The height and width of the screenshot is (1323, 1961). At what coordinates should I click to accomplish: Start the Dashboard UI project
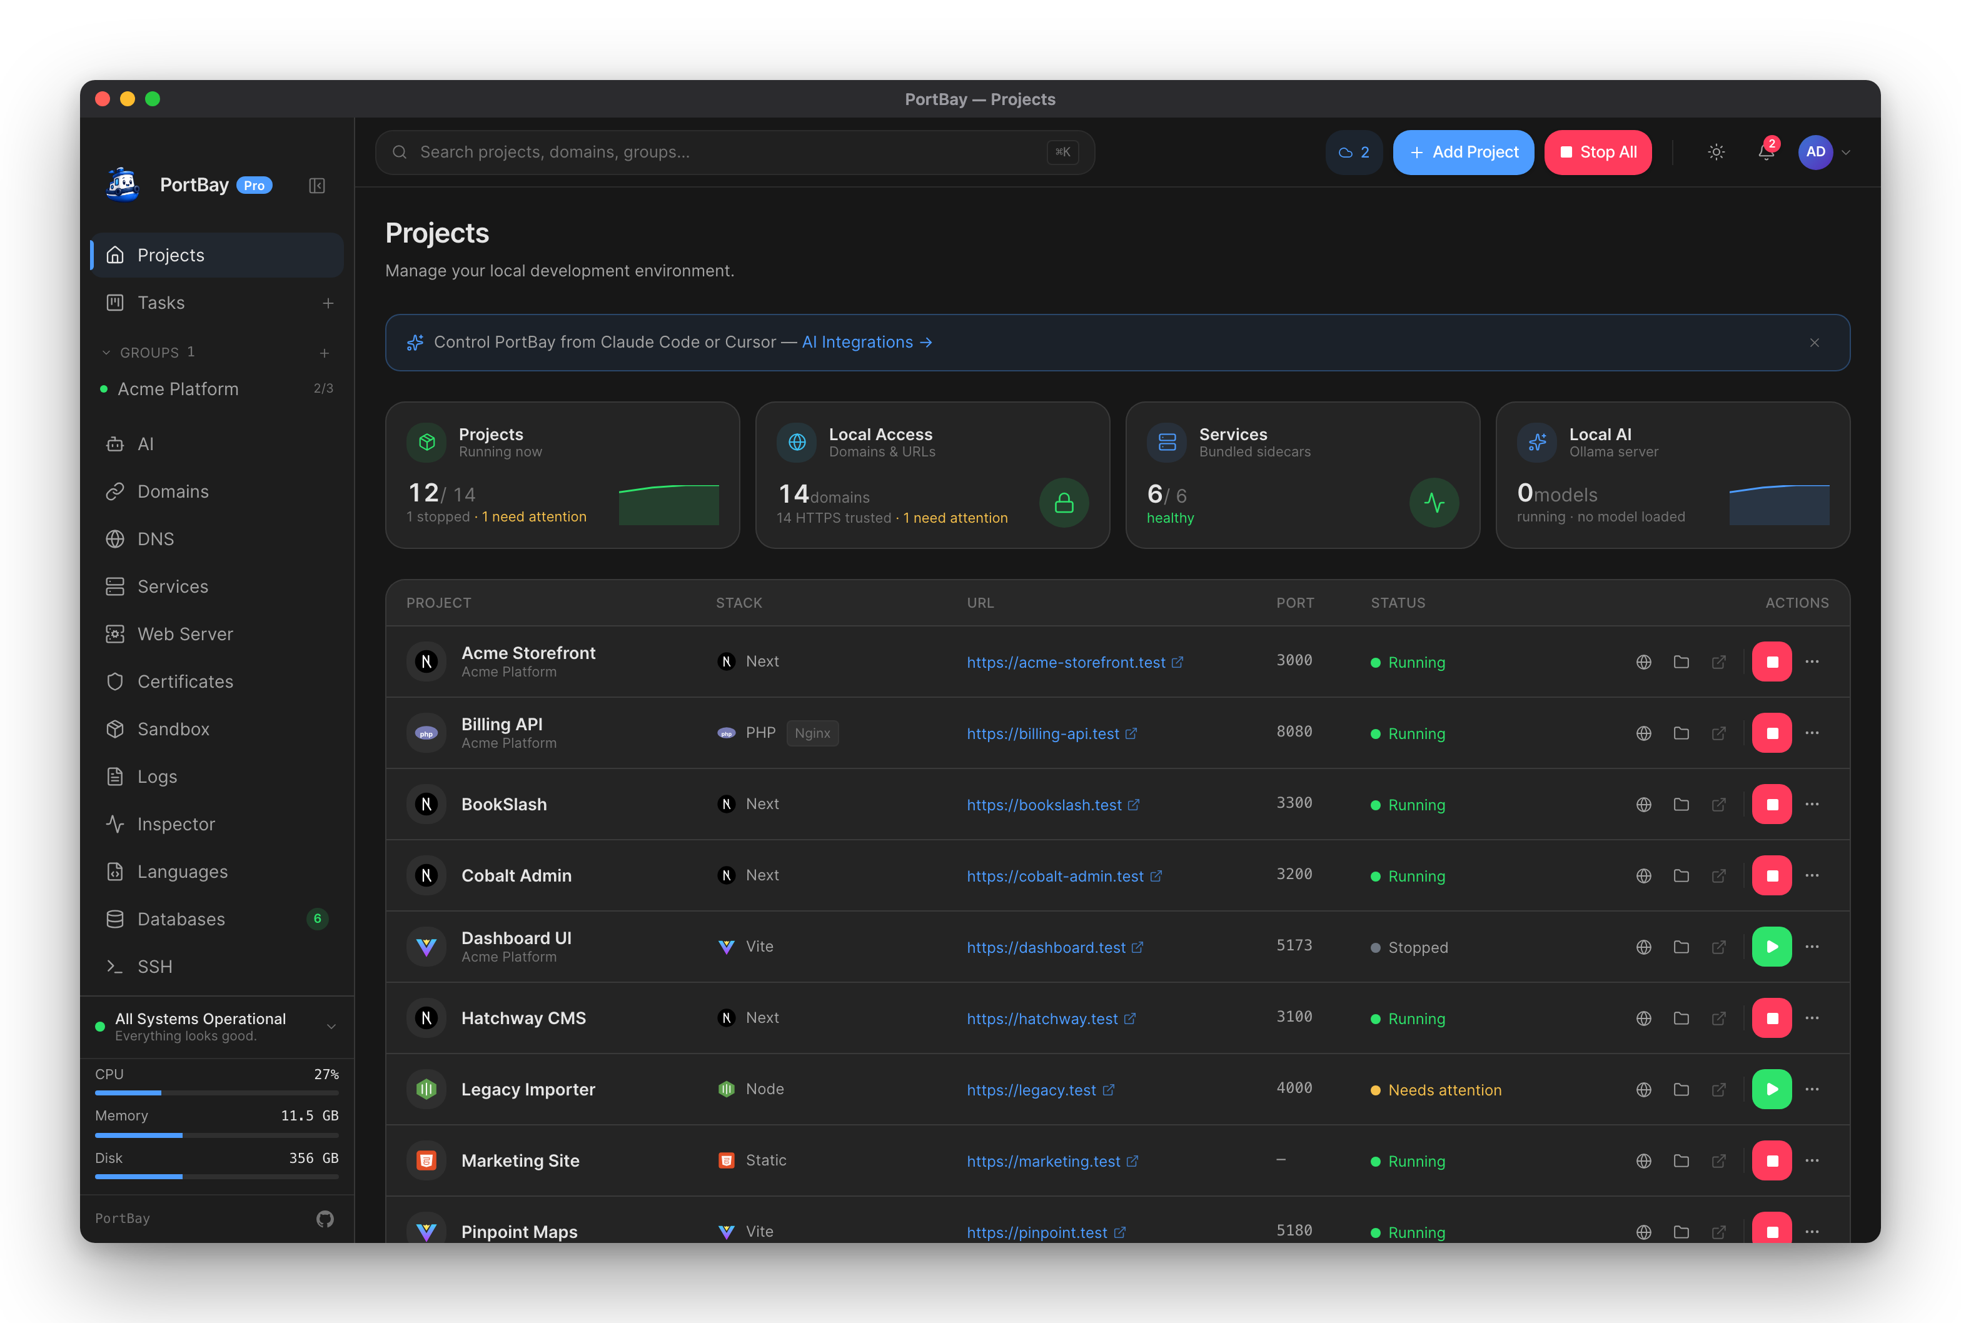point(1771,947)
